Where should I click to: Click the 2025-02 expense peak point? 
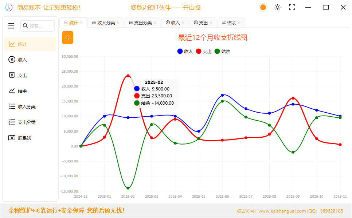coord(128,76)
